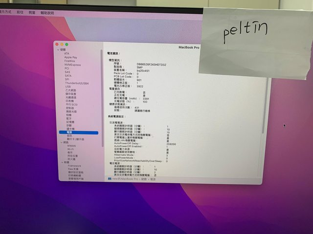Screen dimensions: 313x234
Task: Click manufacturer value SMP
Action: (140, 68)
